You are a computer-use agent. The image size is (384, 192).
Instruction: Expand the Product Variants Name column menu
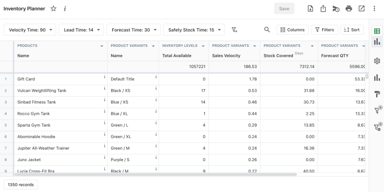click(x=153, y=46)
